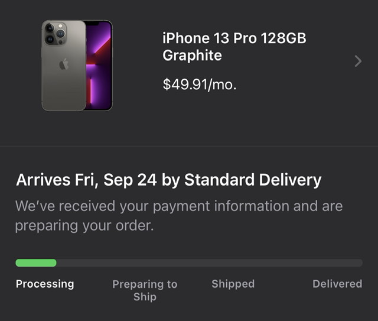The height and width of the screenshot is (321, 378).
Task: Select the Delivered step label
Action: tap(337, 284)
